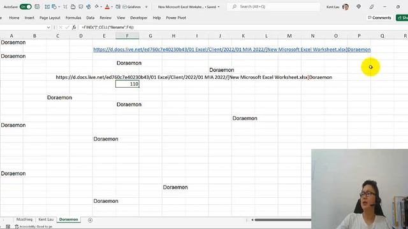The height and width of the screenshot is (229, 408).
Task: Click the open folder icon in the quick access toolbar
Action: 73,7
